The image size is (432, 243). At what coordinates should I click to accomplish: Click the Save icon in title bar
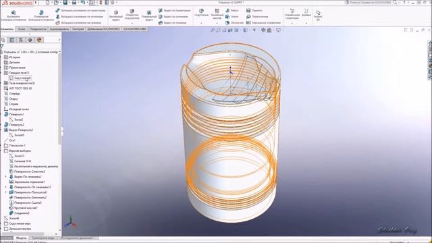[x=65, y=3]
